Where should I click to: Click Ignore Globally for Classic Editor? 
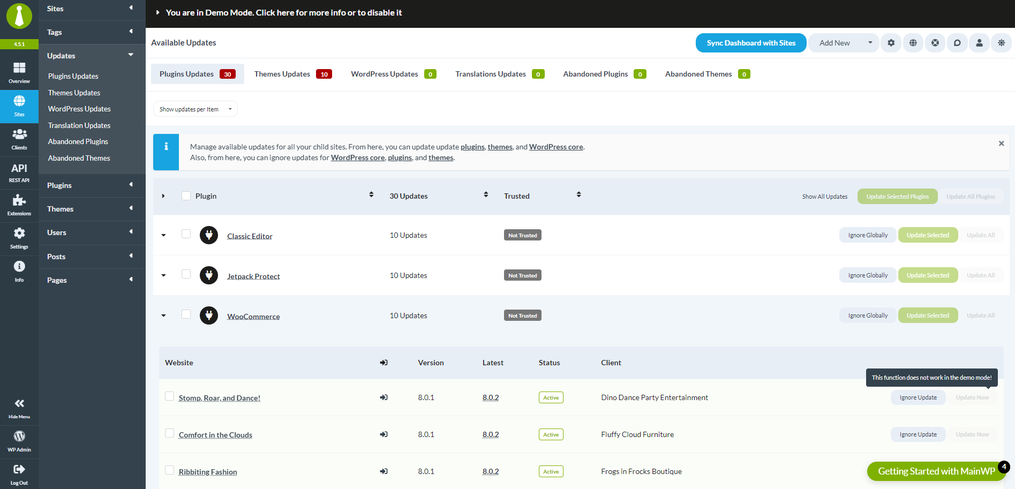tap(868, 235)
